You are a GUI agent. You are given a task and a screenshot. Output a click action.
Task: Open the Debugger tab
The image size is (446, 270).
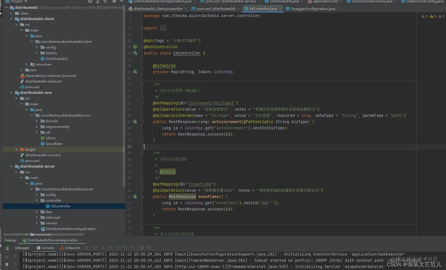tap(22, 248)
